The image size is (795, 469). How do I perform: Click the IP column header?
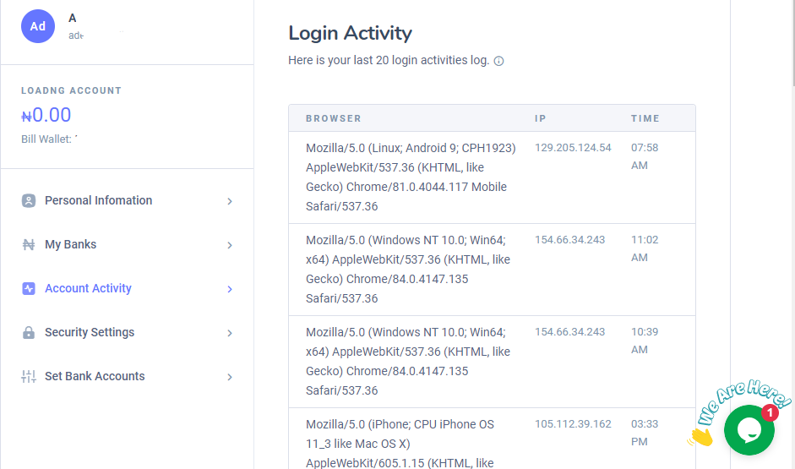(541, 118)
